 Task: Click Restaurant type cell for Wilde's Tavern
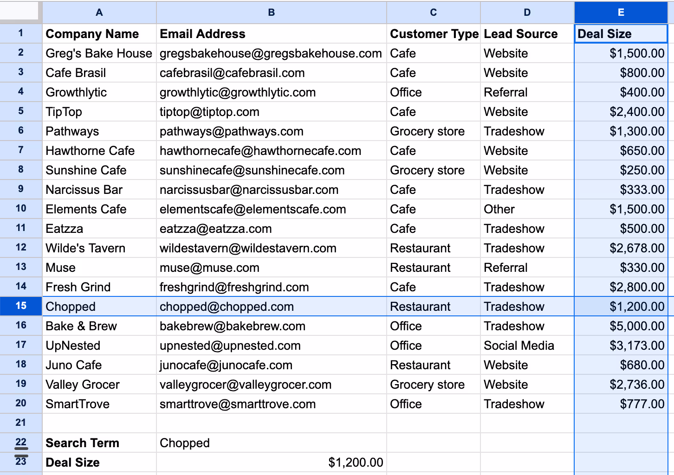[x=434, y=248]
